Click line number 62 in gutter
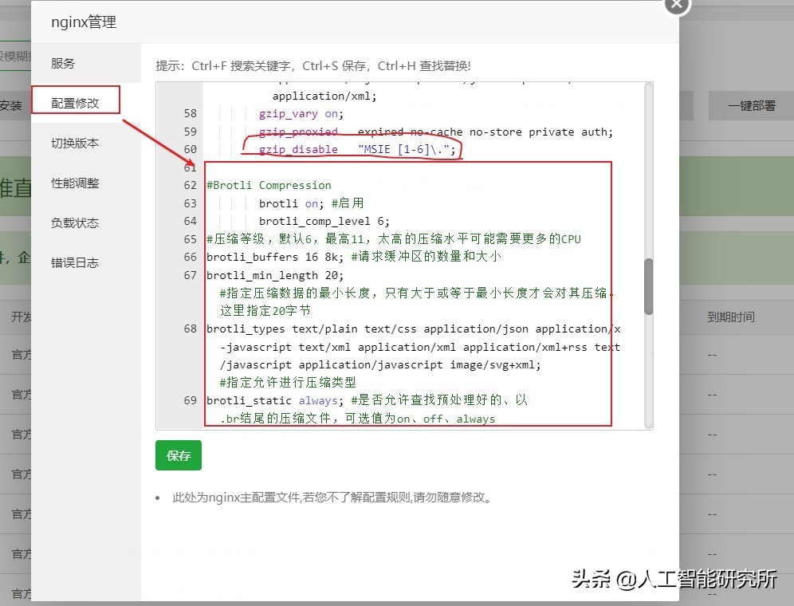This screenshot has width=794, height=606. point(190,186)
